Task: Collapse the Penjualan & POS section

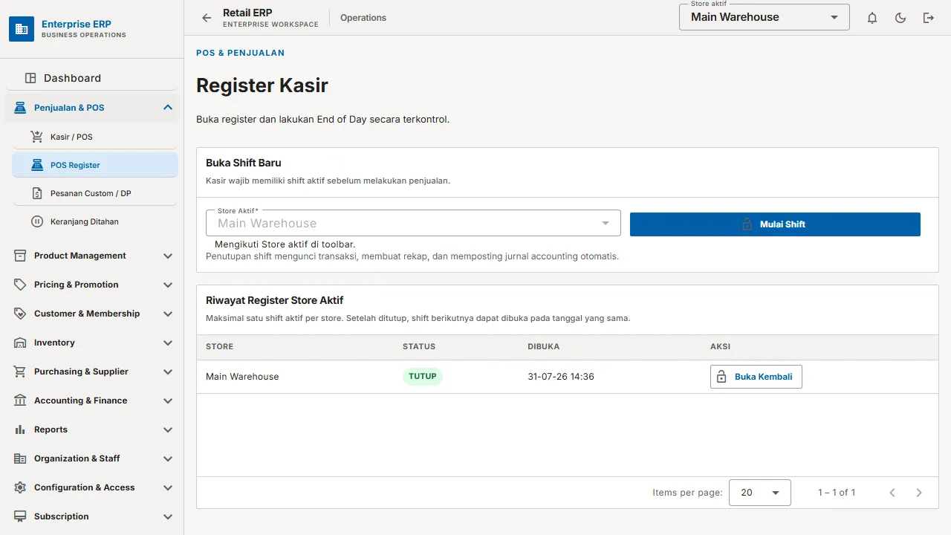Action: coord(168,108)
